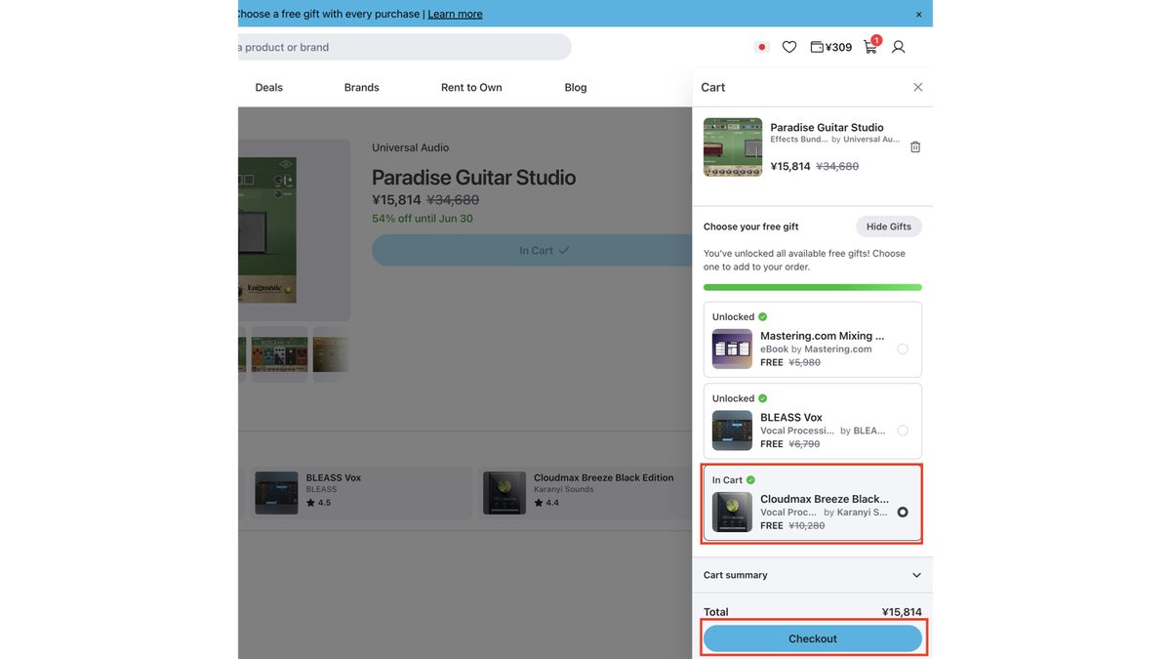Viewport: 1171px width, 659px height.
Task: Select Cloudmax Breeze Black gift radio button
Action: coord(903,512)
